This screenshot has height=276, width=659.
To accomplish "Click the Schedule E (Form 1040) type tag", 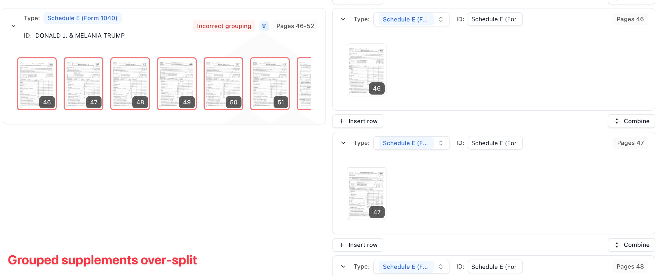I will [x=82, y=18].
